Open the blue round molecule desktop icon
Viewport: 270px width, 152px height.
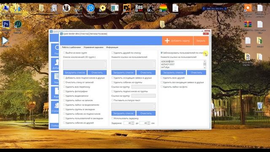pyautogui.click(x=91, y=8)
